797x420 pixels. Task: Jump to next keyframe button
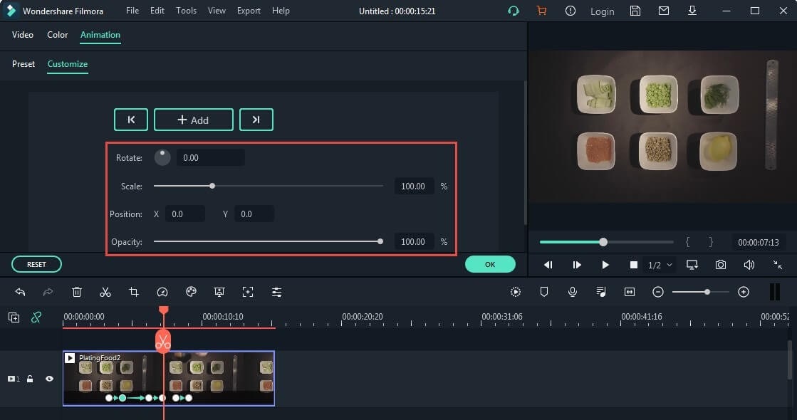coord(256,120)
